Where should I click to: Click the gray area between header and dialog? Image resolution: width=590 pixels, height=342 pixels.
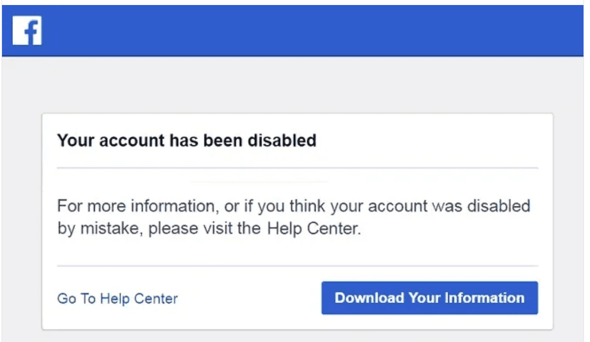[293, 85]
